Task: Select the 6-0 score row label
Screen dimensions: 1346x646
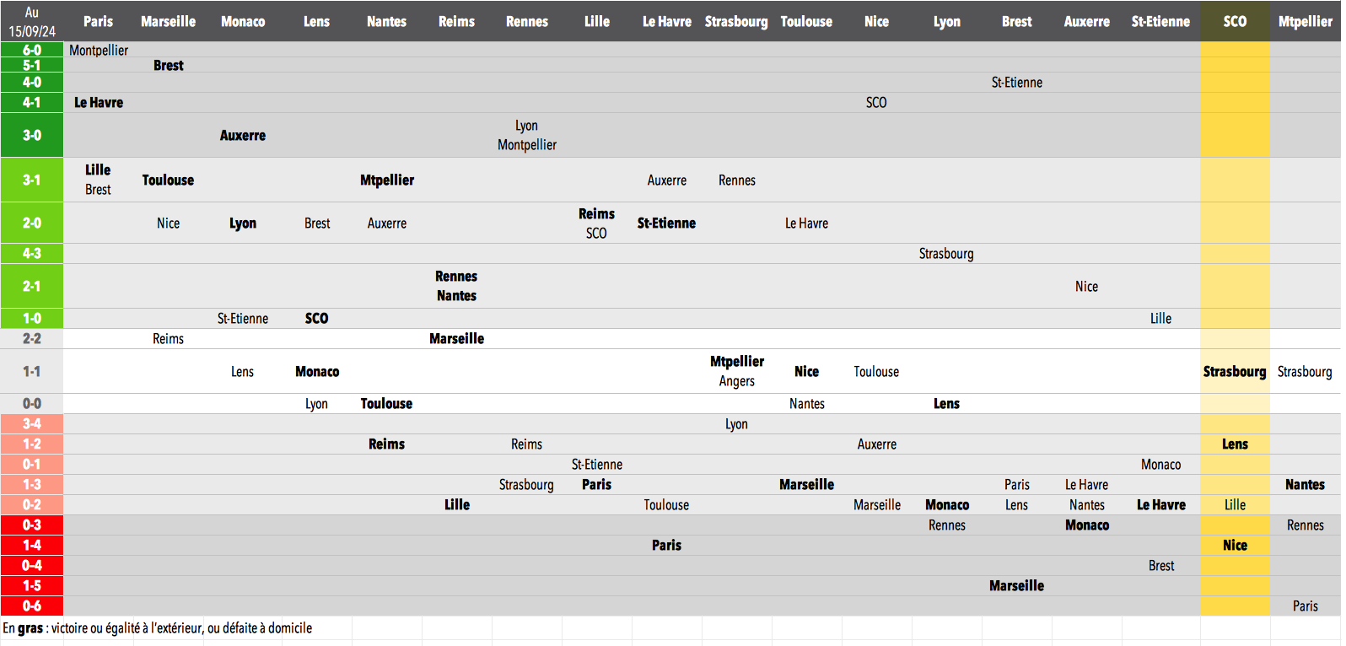Action: (x=32, y=50)
